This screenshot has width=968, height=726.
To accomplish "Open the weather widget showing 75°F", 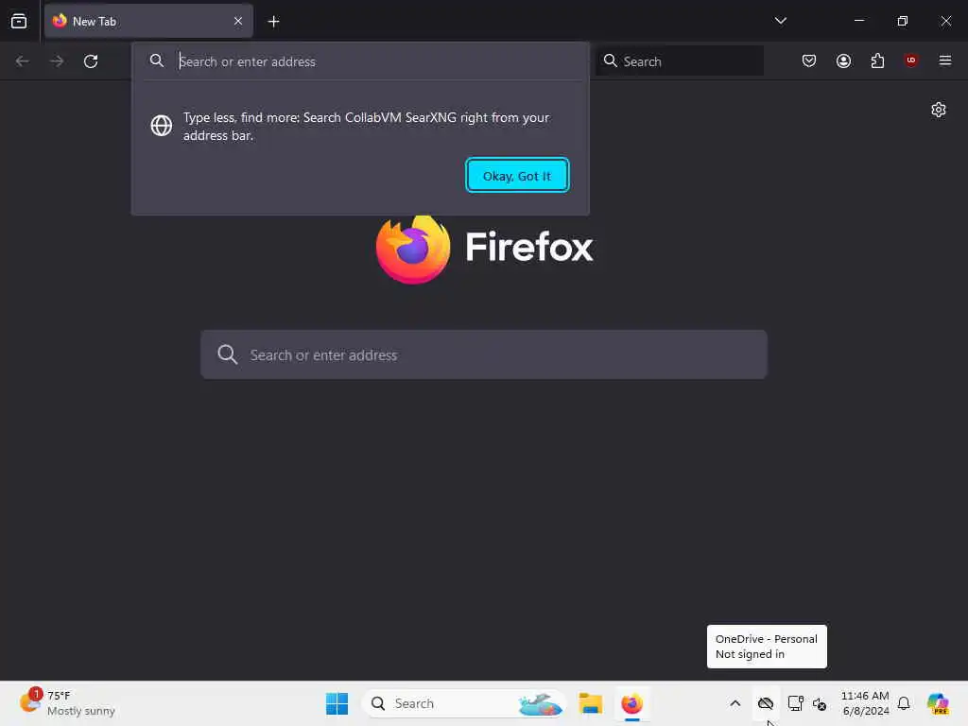I will pos(68,703).
